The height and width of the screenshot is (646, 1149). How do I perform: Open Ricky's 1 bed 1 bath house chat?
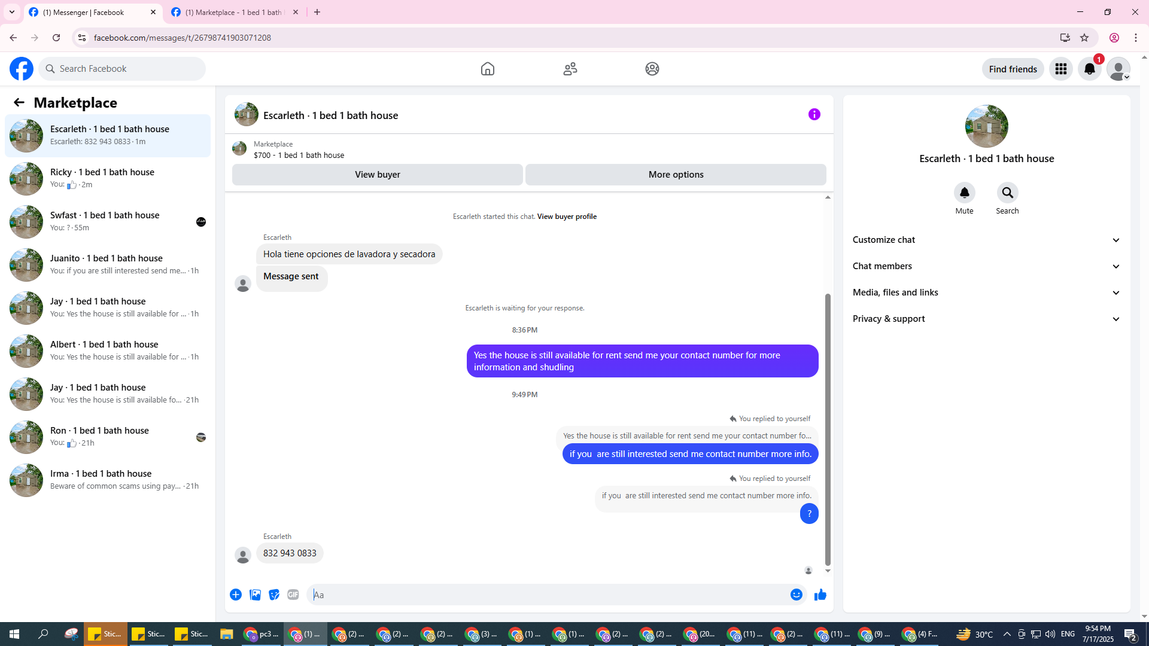click(x=108, y=179)
